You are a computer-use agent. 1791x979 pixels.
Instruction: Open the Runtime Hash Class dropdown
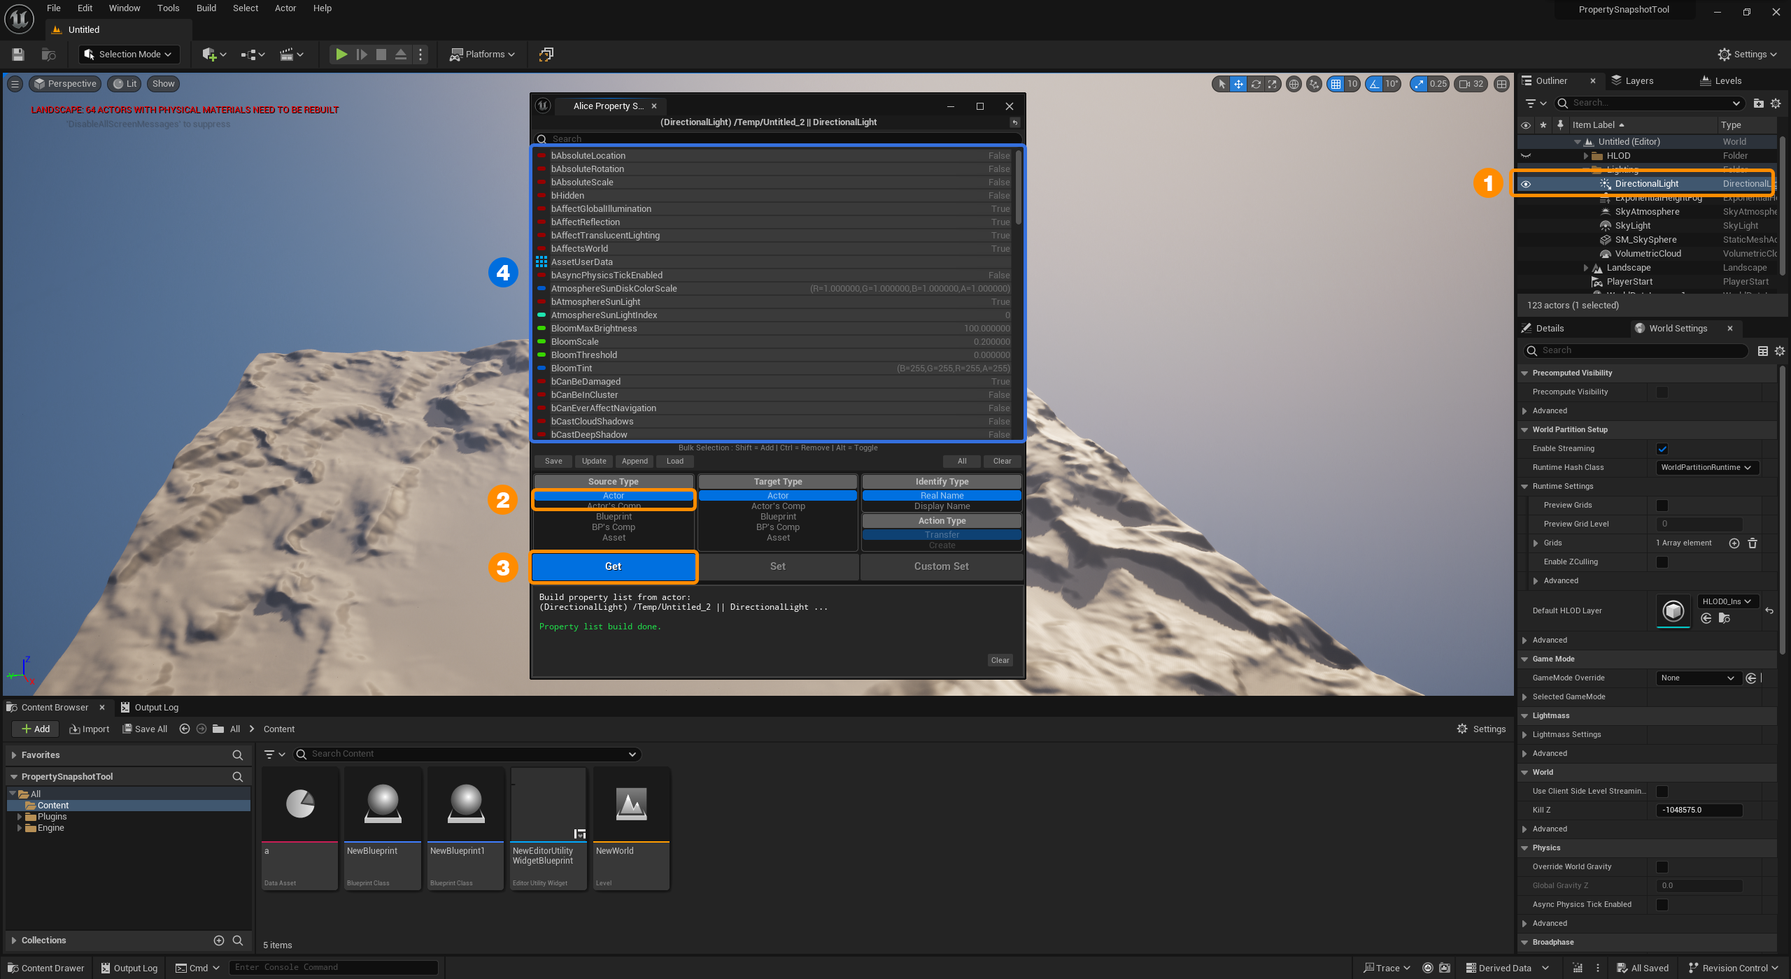1707,467
